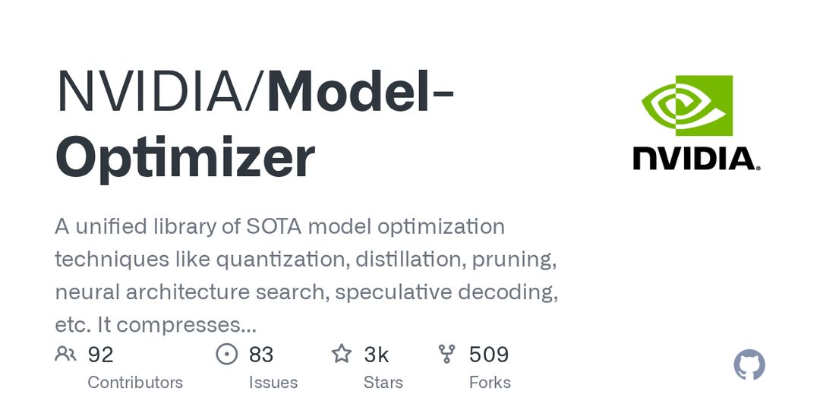Open the NVIDIA owner name in title
Image resolution: width=820 pixels, height=410 pixels.
coord(150,90)
